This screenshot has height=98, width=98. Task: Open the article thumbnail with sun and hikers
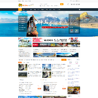pyautogui.click(x=47, y=67)
